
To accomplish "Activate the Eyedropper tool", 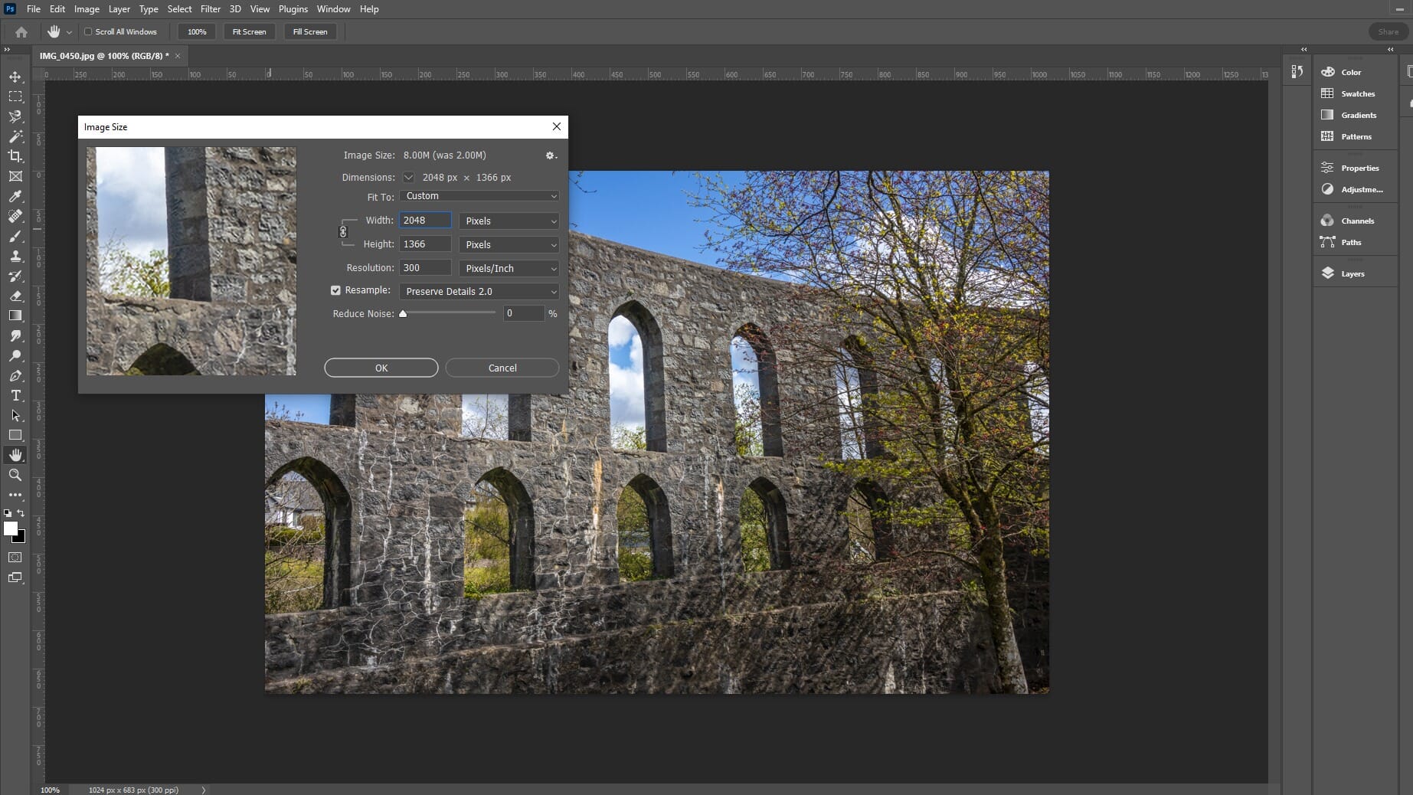I will click(15, 197).
